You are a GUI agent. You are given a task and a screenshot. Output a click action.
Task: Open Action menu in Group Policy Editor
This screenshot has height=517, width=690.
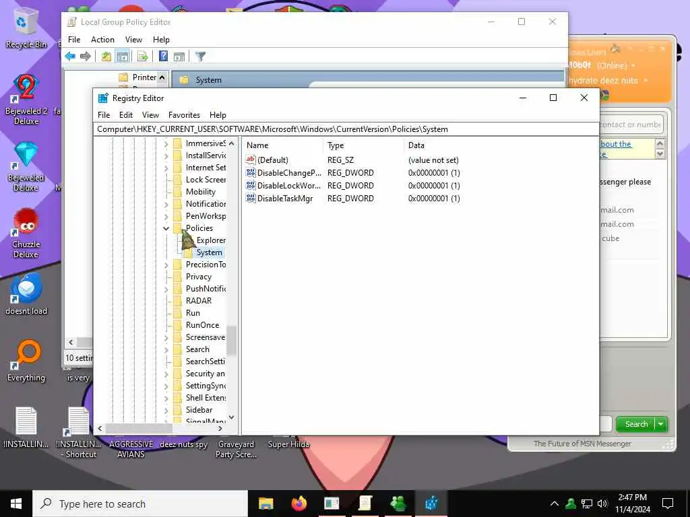(x=102, y=40)
